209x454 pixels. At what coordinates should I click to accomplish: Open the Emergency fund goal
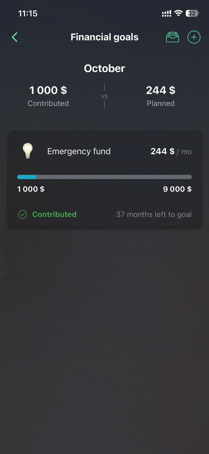79,151
